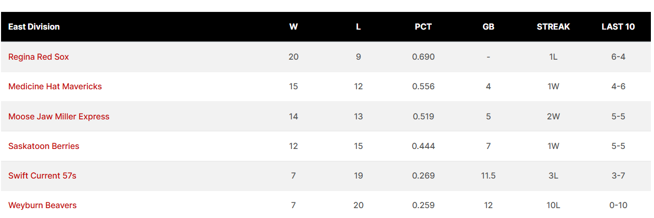Click the GB column header

click(488, 26)
